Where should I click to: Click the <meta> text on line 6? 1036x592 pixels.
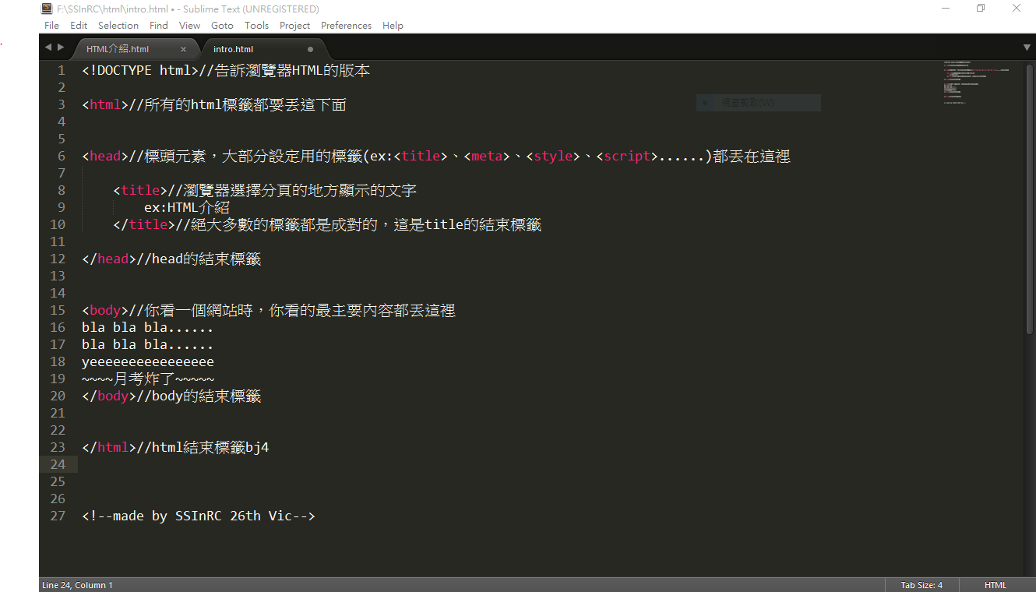(x=487, y=156)
